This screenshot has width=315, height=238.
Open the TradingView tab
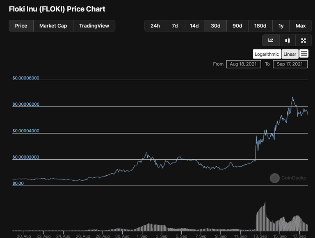pos(94,26)
